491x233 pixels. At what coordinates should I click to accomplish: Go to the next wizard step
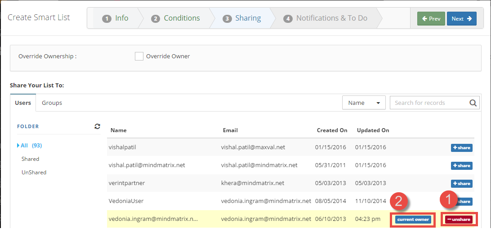tap(461, 19)
